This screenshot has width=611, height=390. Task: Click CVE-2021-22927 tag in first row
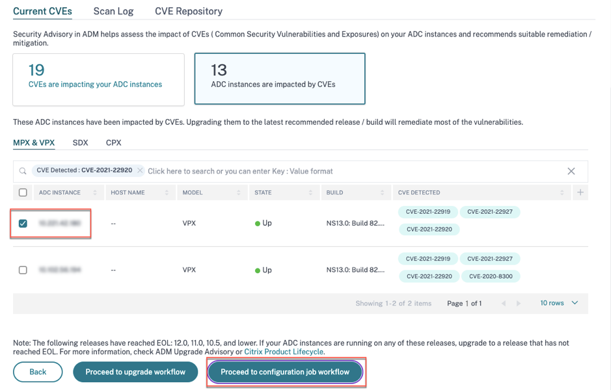[x=490, y=212]
